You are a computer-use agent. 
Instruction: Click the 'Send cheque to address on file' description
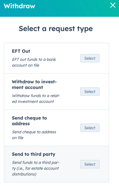point(34,135)
